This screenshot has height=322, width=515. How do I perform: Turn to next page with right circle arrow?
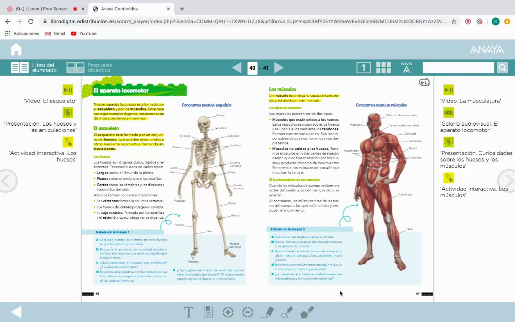point(507,181)
